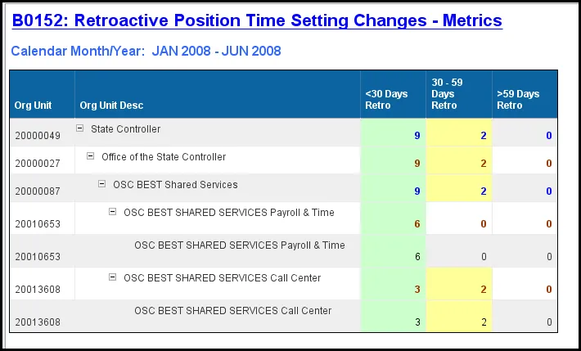Collapse the expandable Payroll & Time node

(113, 212)
